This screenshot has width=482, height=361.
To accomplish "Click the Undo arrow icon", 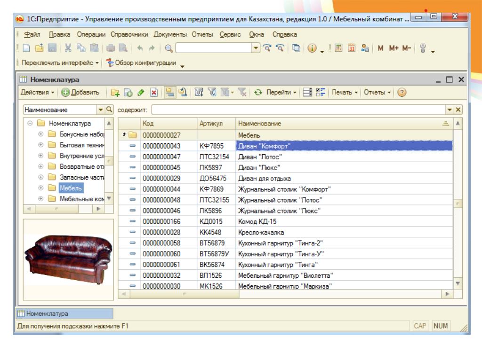I will [x=140, y=48].
